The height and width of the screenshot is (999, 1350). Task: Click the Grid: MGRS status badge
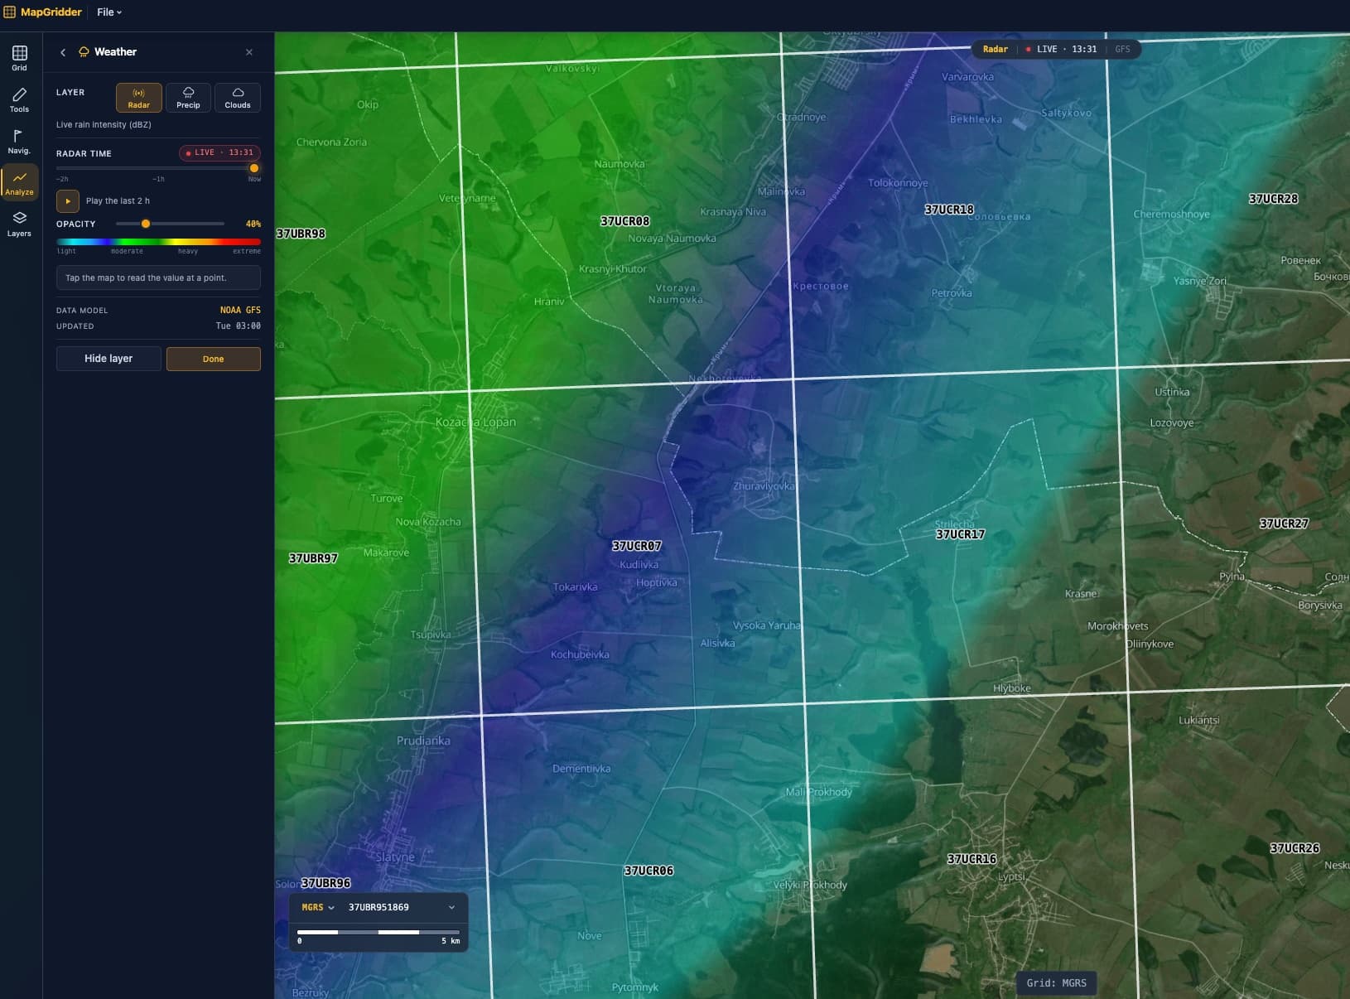tap(1056, 983)
